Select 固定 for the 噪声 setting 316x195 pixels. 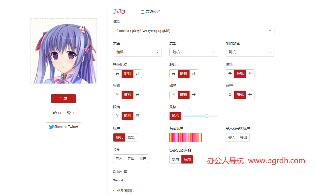point(131,137)
